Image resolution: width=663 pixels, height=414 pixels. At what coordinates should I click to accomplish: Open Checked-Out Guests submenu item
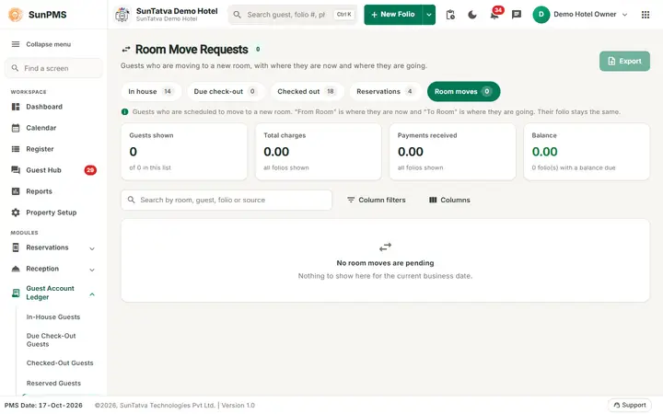60,362
